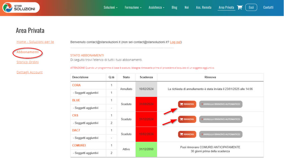Click Rinnova for the BLUE subscription
The width and height of the screenshot is (286, 164).
[187, 104]
